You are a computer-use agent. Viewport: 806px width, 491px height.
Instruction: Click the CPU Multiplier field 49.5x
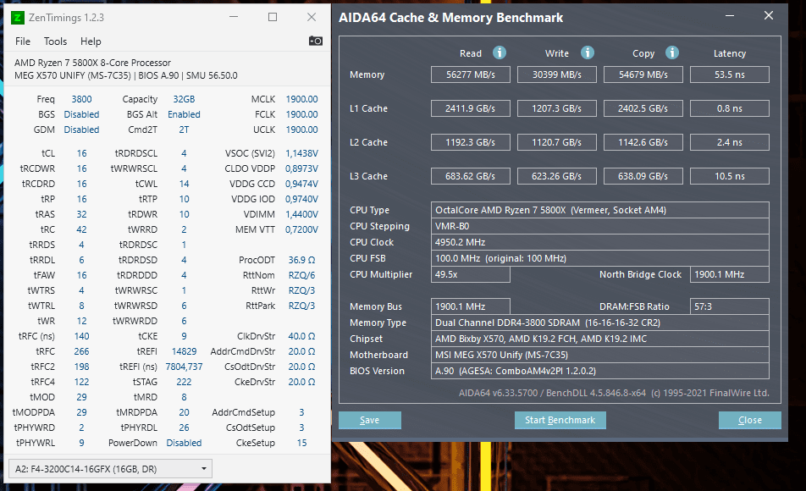tap(471, 274)
